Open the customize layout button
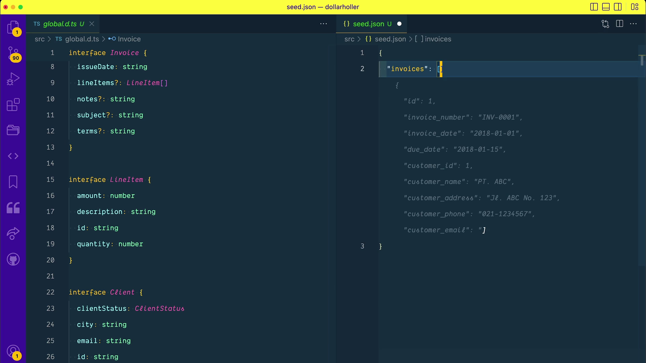This screenshot has height=363, width=646. click(x=635, y=7)
